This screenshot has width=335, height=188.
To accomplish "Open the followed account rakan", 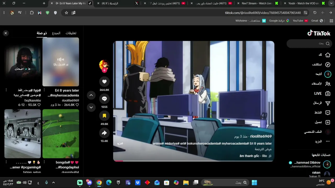I will [x=320, y=174].
